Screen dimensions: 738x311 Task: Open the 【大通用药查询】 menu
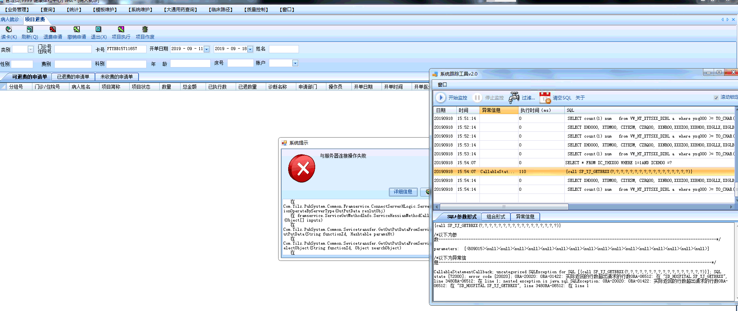[181, 10]
